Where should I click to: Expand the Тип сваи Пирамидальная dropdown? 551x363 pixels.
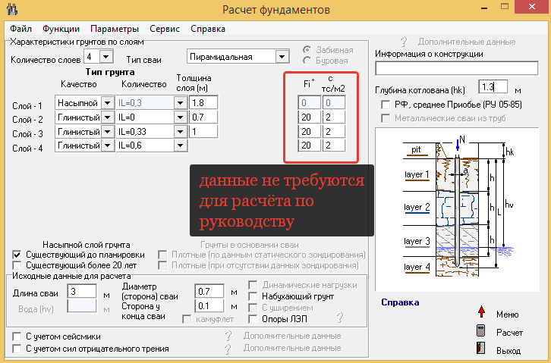(x=282, y=56)
